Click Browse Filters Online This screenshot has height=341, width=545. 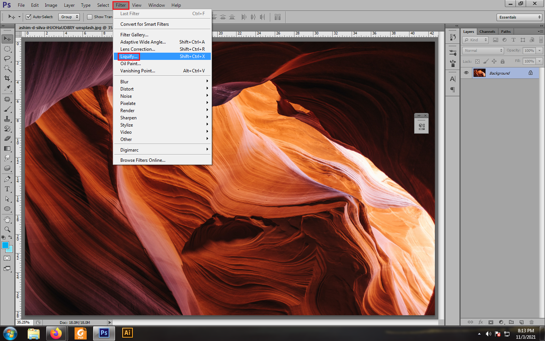click(x=143, y=160)
